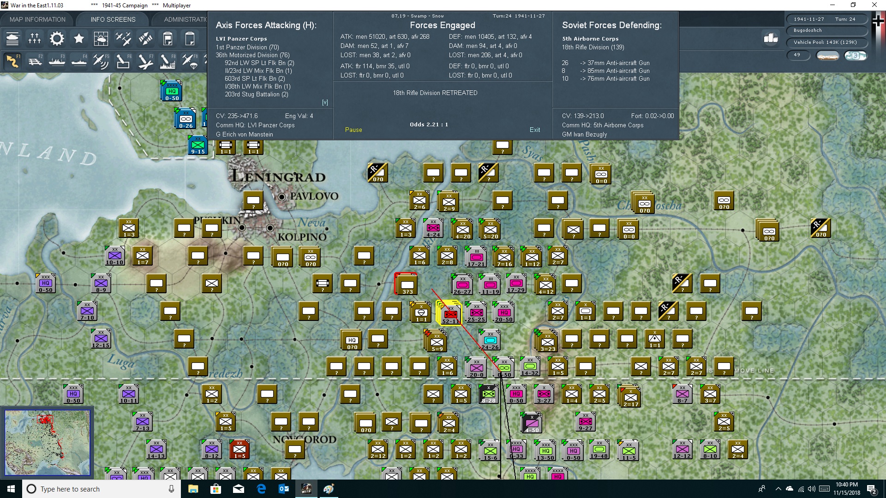Open the reinforcement arrows icon screen
Image resolution: width=886 pixels, height=498 pixels.
(x=145, y=39)
